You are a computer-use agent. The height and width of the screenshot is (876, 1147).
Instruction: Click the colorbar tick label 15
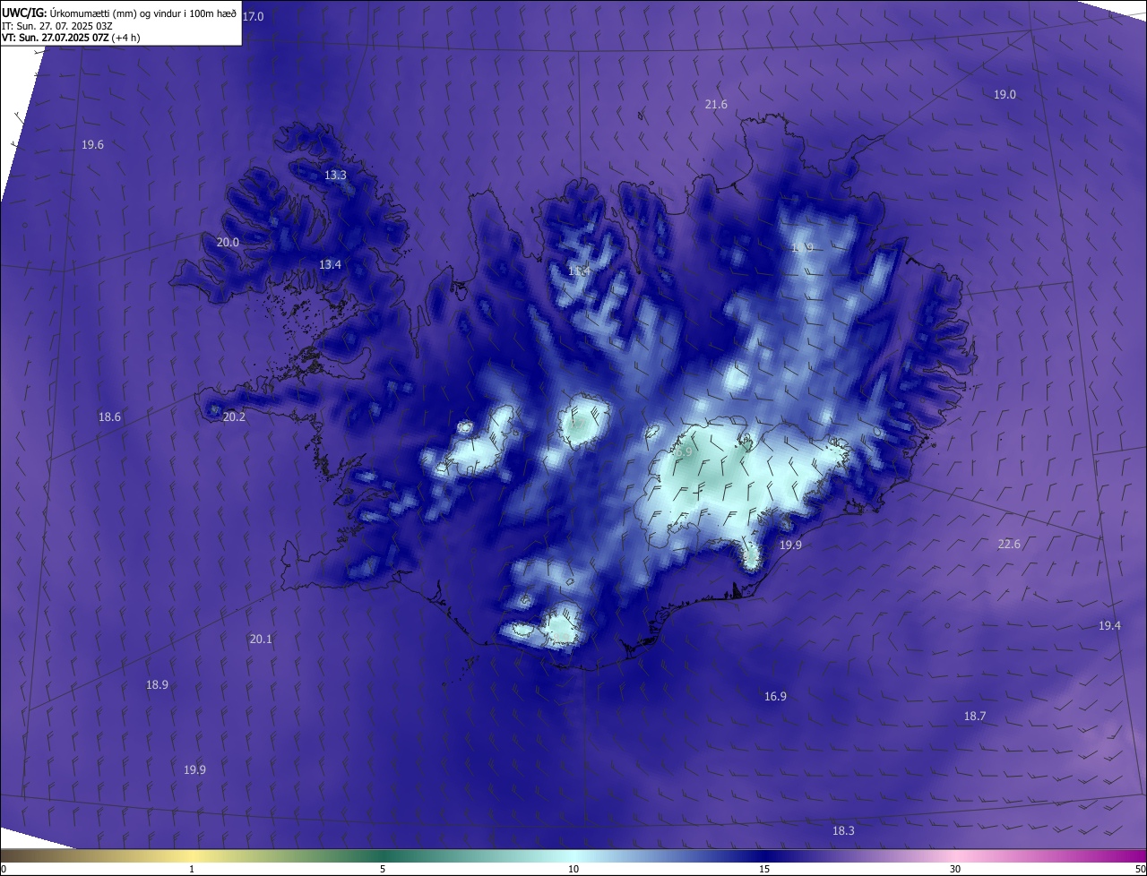[764, 869]
